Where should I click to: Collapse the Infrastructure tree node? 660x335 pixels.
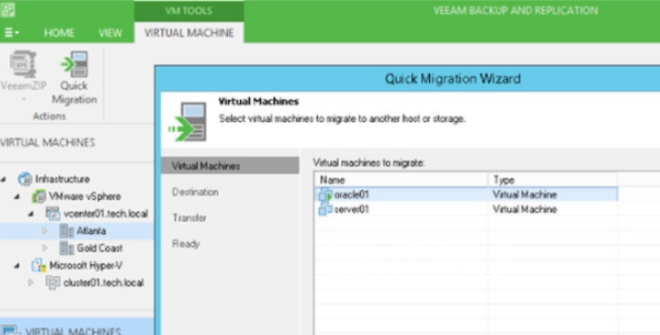click(x=4, y=180)
